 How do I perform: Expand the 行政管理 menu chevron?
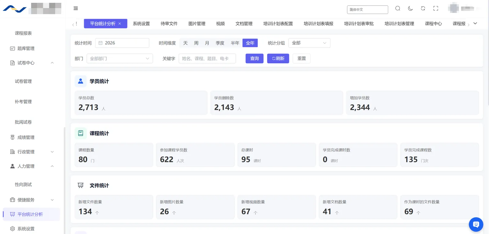pos(52,152)
